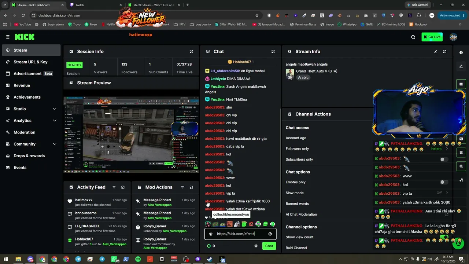The width and height of the screenshot is (469, 264).
Task: Open the Slow mode options
Action: [442, 193]
